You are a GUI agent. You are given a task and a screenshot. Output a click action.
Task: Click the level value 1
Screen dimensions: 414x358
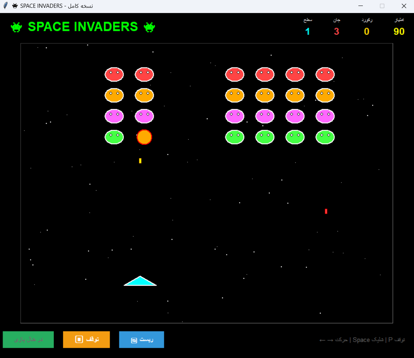308,32
